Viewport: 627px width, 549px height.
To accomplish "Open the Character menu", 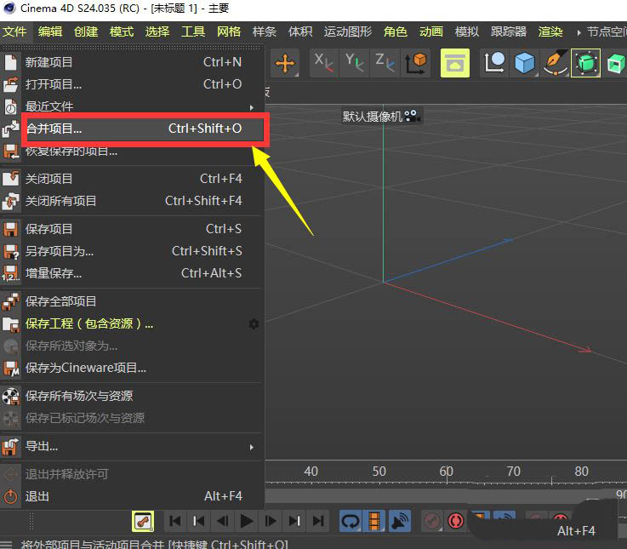I will (x=395, y=31).
